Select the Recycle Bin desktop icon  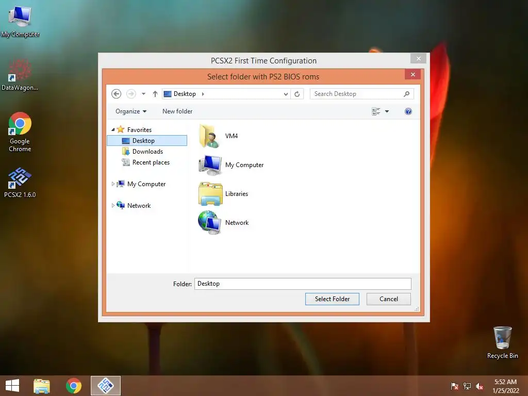tap(502, 342)
